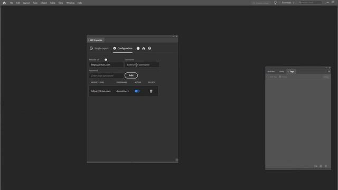Click the Website url input field
Screen dimensions: 338x190
click(x=106, y=64)
